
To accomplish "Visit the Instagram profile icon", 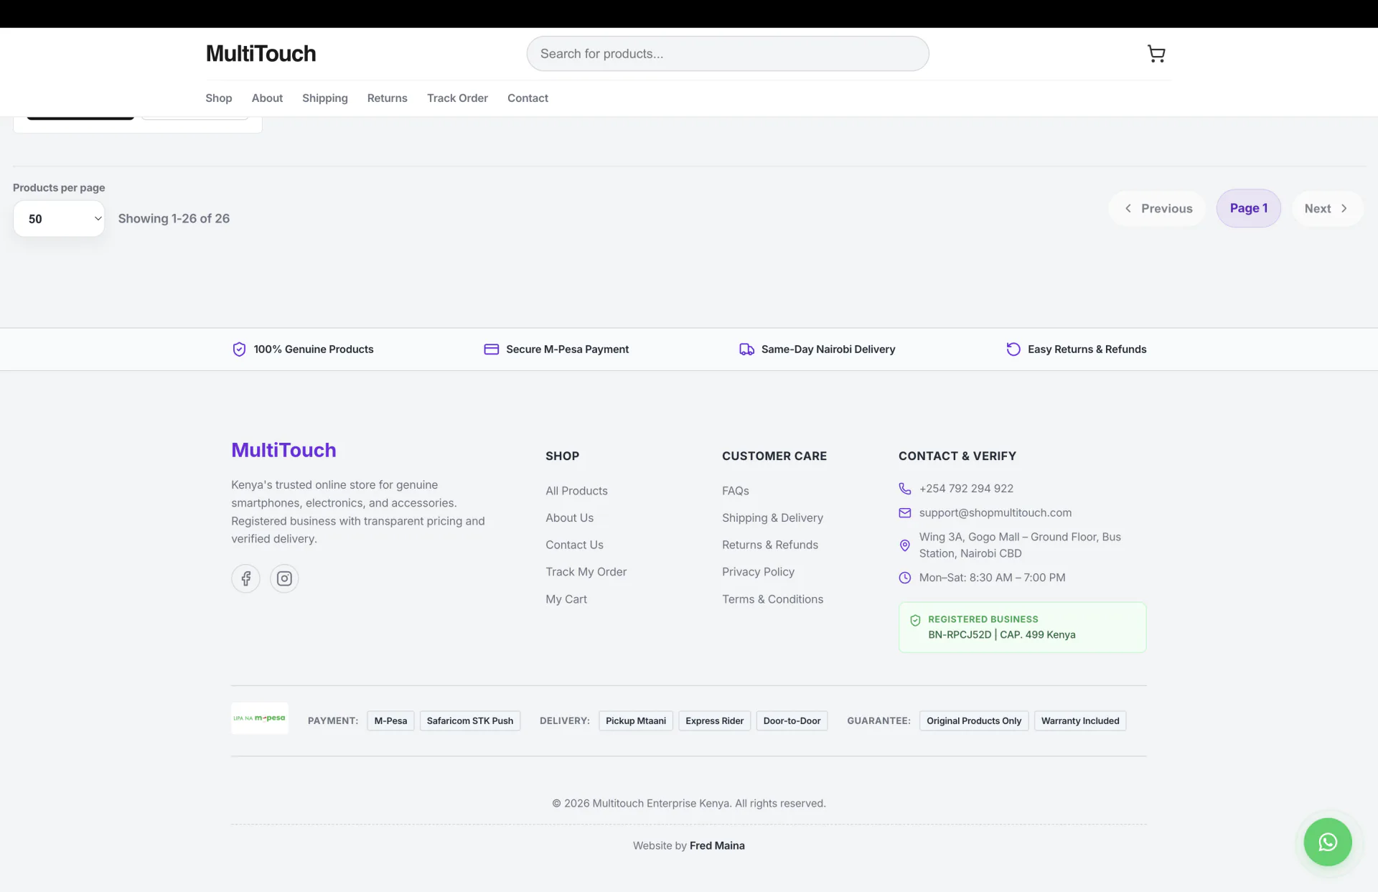I will [x=284, y=578].
